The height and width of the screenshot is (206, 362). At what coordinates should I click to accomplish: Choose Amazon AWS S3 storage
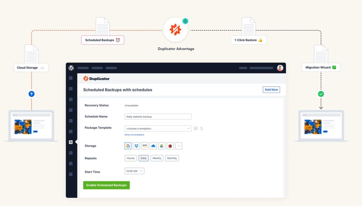pos(145,146)
